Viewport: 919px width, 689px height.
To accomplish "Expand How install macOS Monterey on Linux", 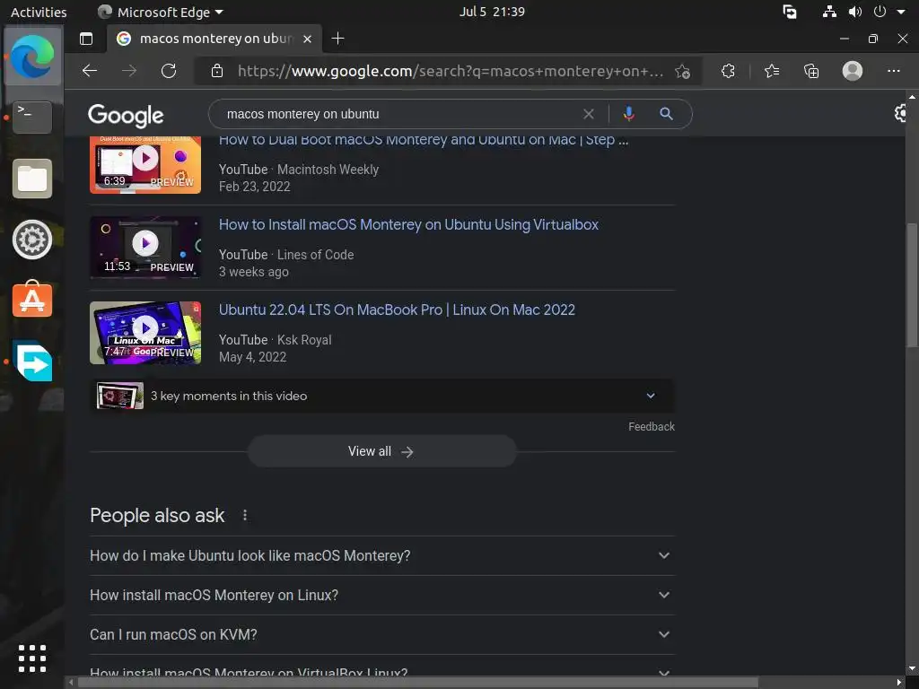I will (382, 596).
